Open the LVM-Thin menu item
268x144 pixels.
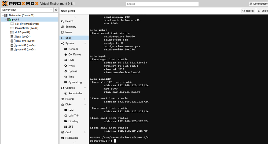[x=74, y=116]
